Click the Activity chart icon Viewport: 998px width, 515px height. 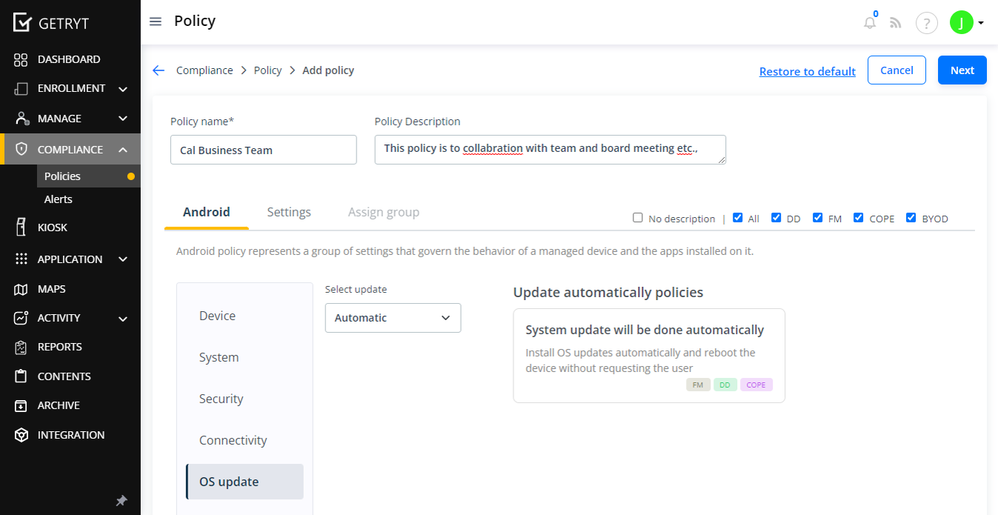click(x=21, y=318)
